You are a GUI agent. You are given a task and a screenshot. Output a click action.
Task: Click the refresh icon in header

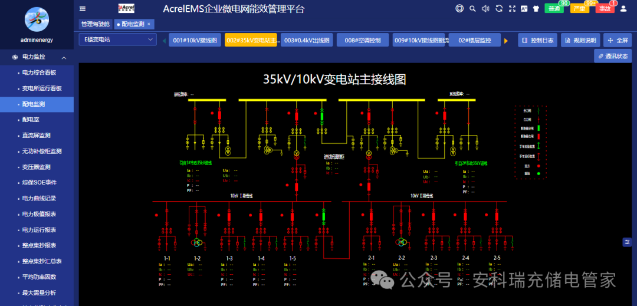pyautogui.click(x=498, y=8)
